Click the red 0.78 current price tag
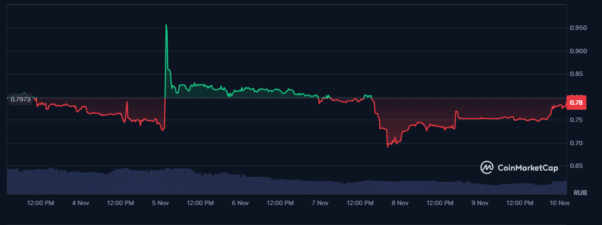The image size is (602, 225). coord(576,102)
